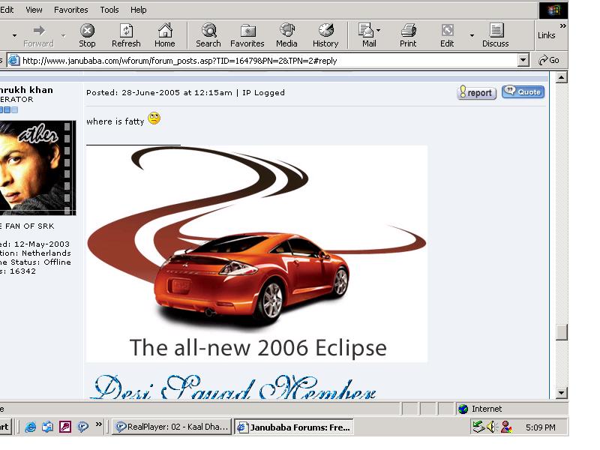Screen dimensions: 600x450
Task: Open the Edit menu
Action: 7,10
